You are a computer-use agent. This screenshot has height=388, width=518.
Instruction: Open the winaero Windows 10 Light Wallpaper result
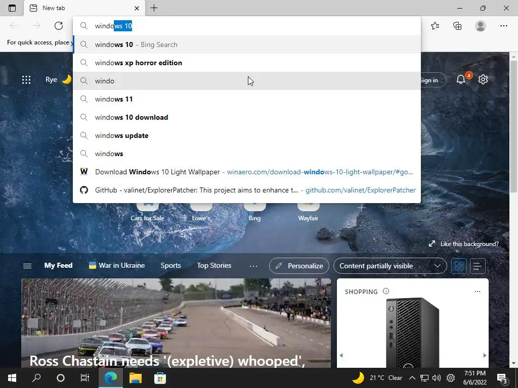pyautogui.click(x=247, y=172)
